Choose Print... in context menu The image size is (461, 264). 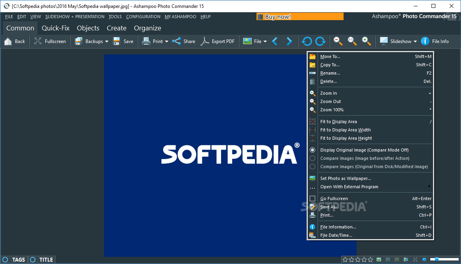click(370, 215)
